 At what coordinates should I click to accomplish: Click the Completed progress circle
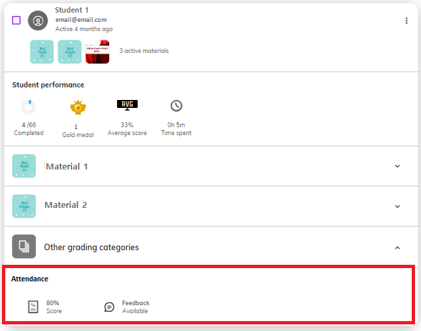[x=28, y=107]
